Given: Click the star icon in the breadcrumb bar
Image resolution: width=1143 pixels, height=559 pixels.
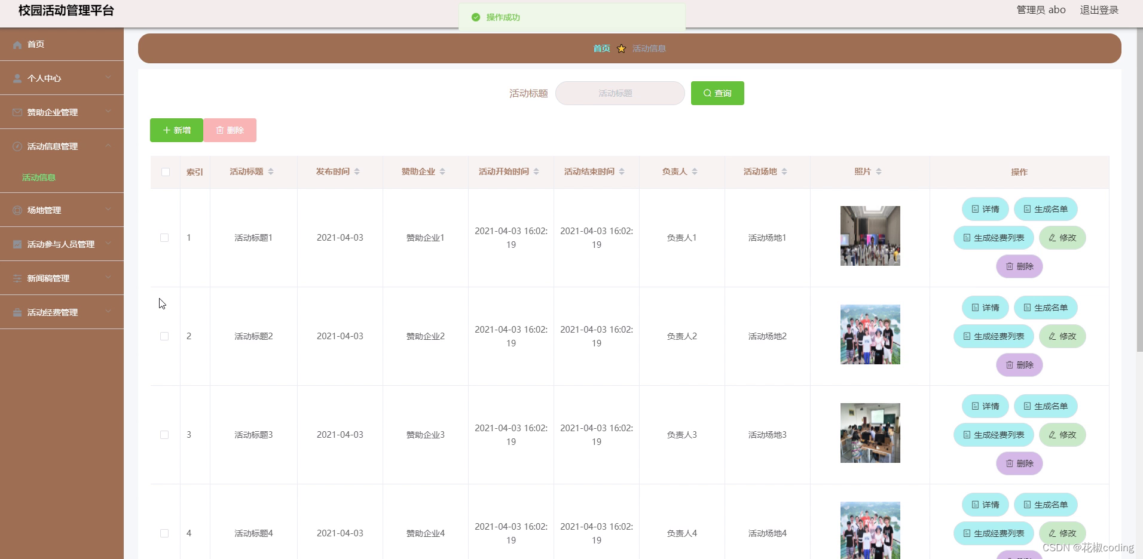Looking at the screenshot, I should (621, 49).
